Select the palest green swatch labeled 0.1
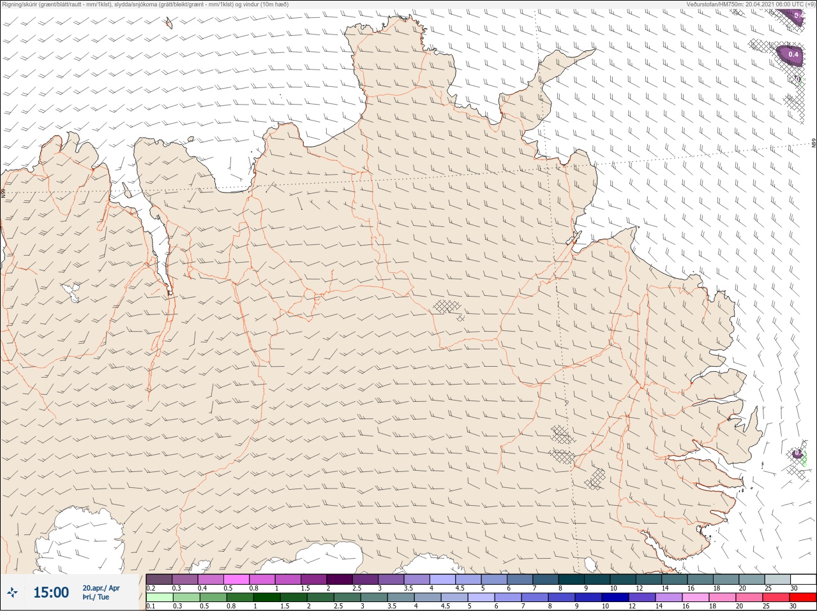 click(x=160, y=598)
